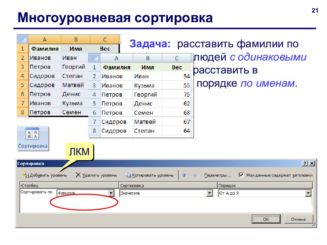
Task: Select column A header in the left table
Action: 45,39
